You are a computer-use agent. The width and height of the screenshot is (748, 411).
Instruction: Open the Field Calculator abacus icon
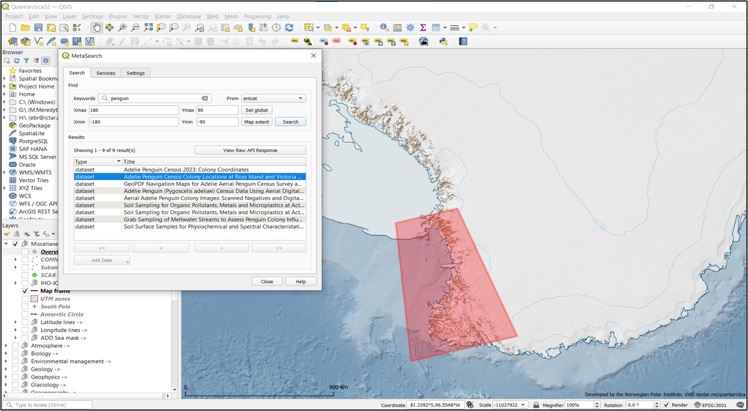point(397,27)
